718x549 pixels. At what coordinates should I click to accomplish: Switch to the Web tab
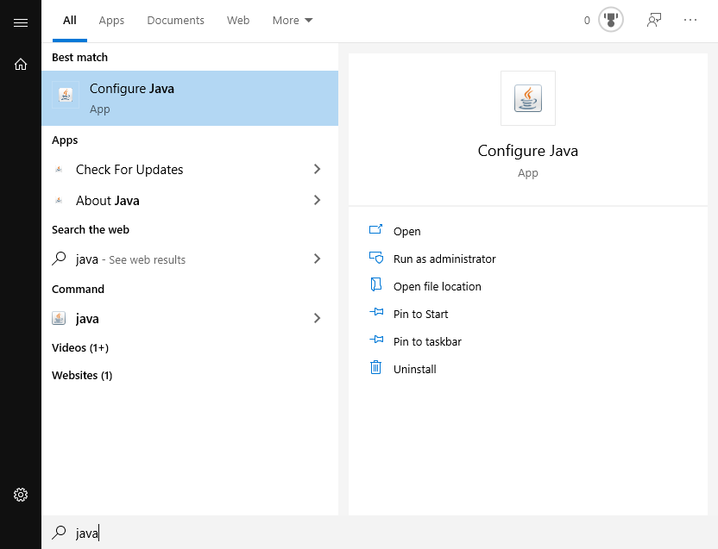[x=238, y=21]
